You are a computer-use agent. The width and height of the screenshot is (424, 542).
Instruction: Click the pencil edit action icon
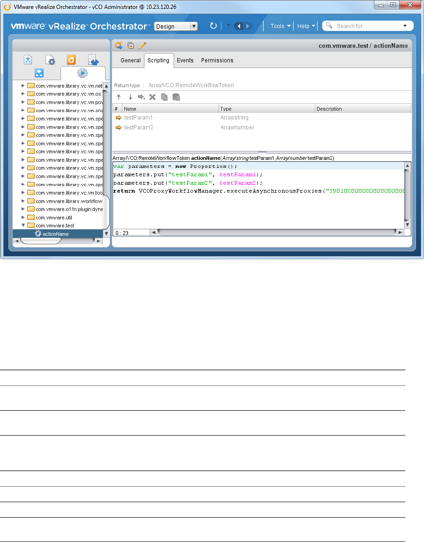tap(142, 45)
